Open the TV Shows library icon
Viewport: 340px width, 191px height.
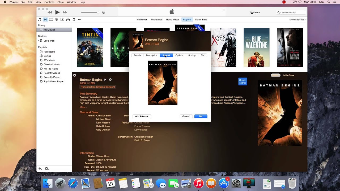point(51,19)
